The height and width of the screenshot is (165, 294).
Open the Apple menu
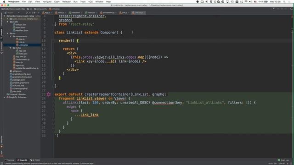(x=4, y=2)
